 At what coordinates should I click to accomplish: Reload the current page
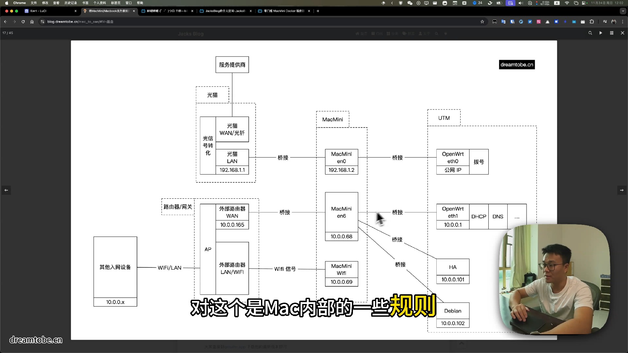coord(23,22)
